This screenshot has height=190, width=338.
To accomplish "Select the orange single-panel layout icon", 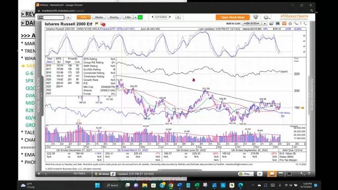I will 272,174.
